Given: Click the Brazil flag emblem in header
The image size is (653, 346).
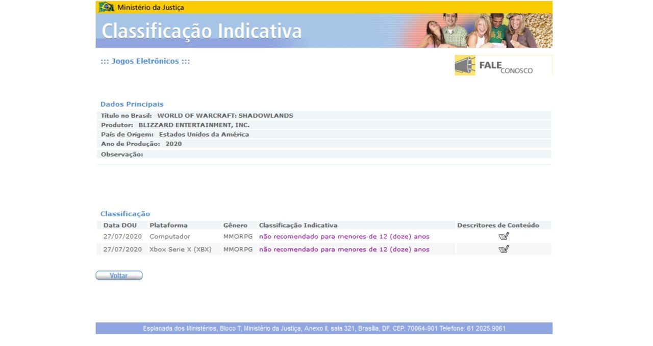Looking at the screenshot, I should tap(107, 7).
